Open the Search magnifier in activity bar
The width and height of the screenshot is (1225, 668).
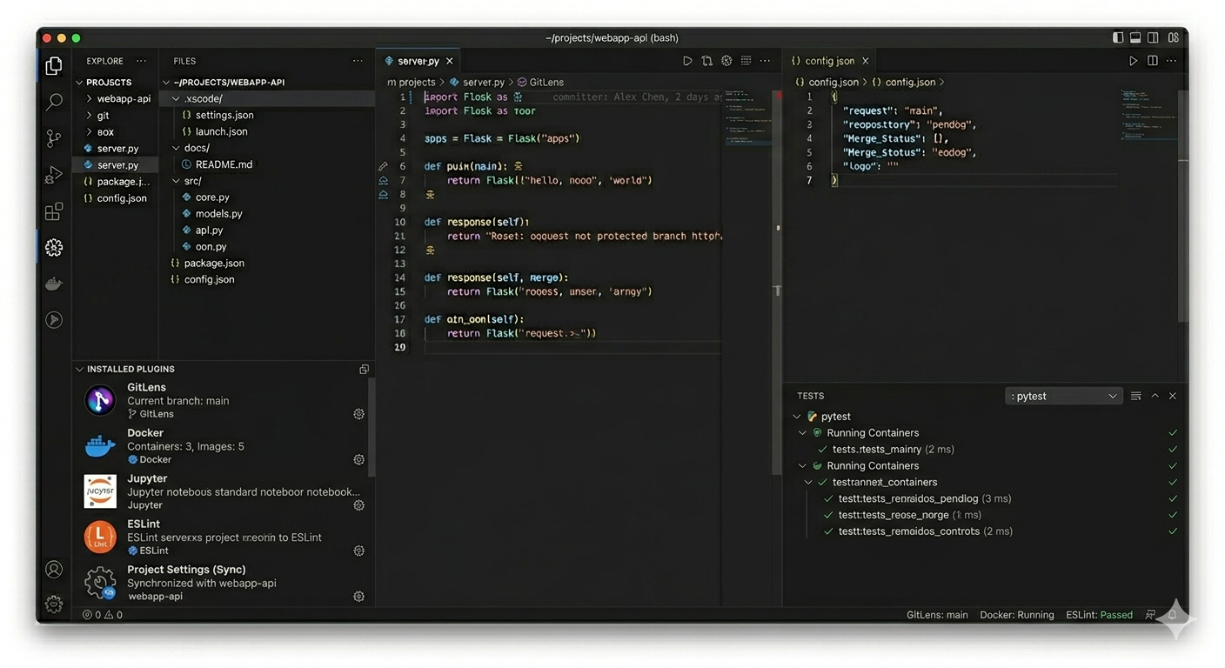click(x=54, y=102)
